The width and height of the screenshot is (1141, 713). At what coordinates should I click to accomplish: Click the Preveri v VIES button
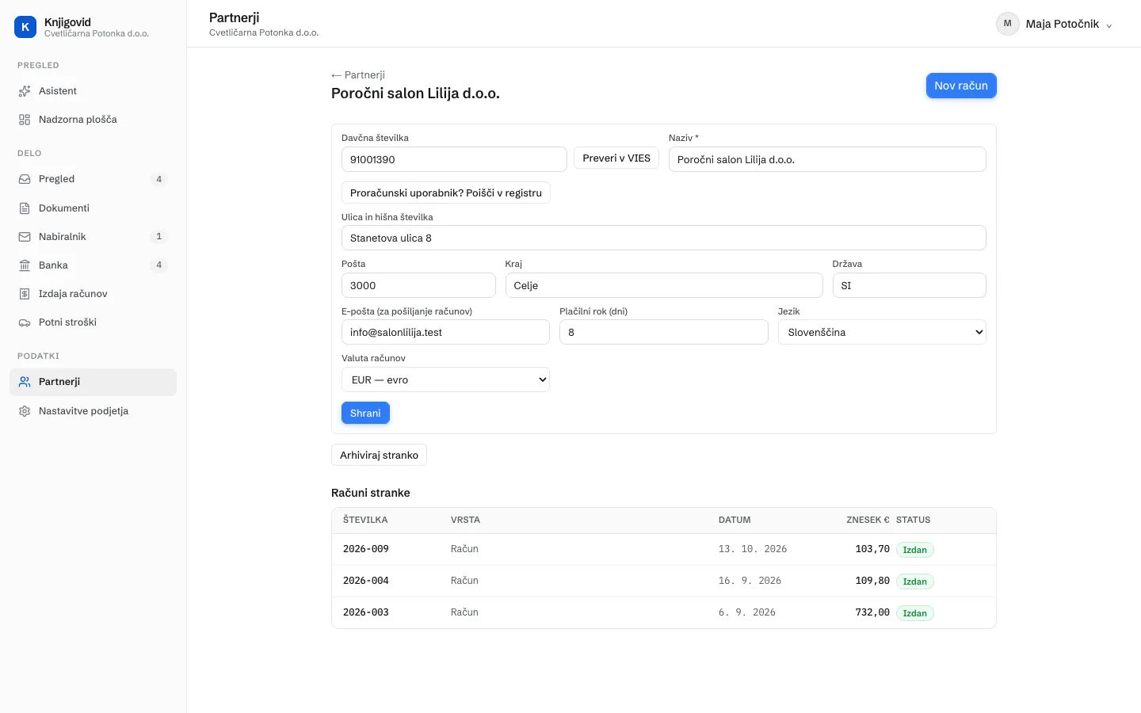pyautogui.click(x=616, y=158)
